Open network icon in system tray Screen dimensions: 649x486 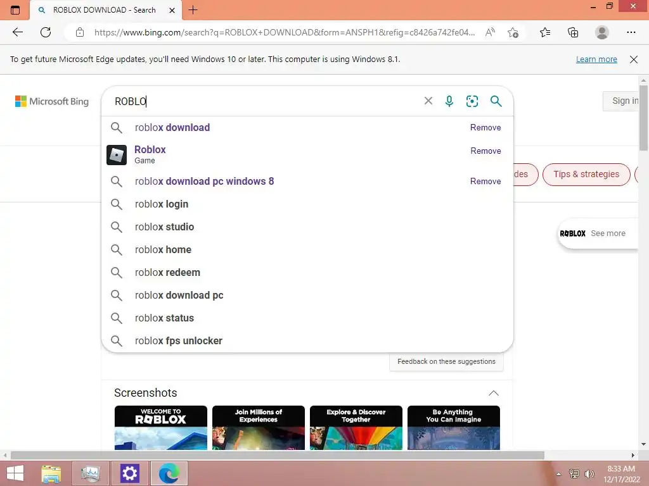click(574, 473)
